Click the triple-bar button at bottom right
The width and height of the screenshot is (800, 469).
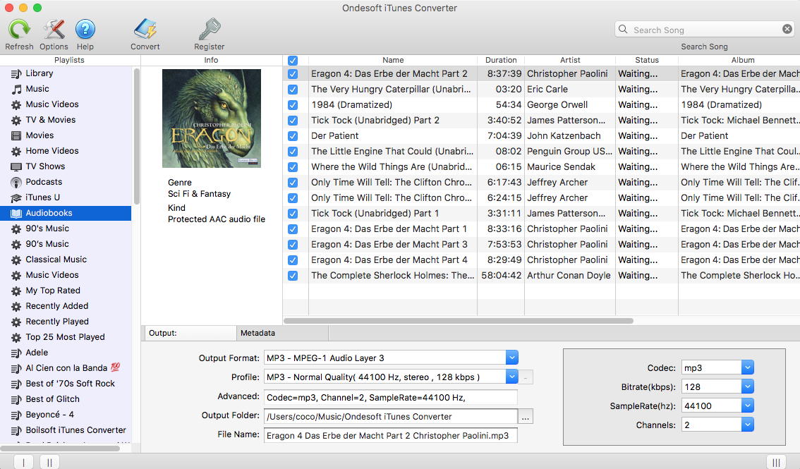(x=776, y=462)
